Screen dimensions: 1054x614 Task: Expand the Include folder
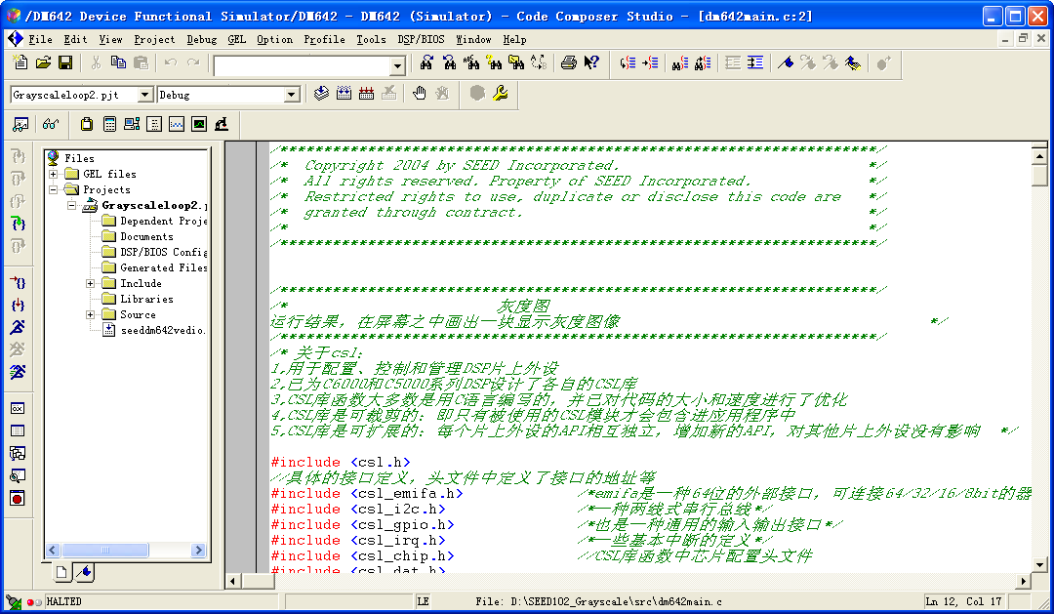point(90,283)
